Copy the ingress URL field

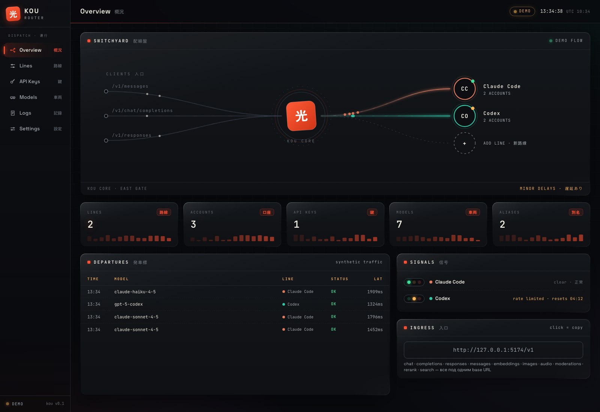pos(493,350)
